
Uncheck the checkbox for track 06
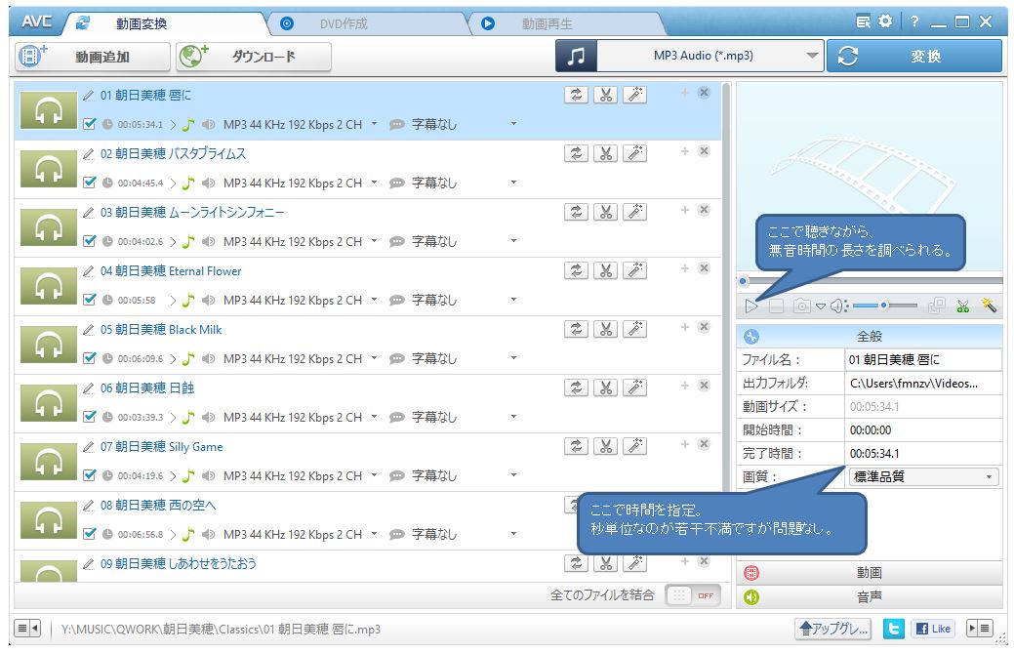coord(90,417)
